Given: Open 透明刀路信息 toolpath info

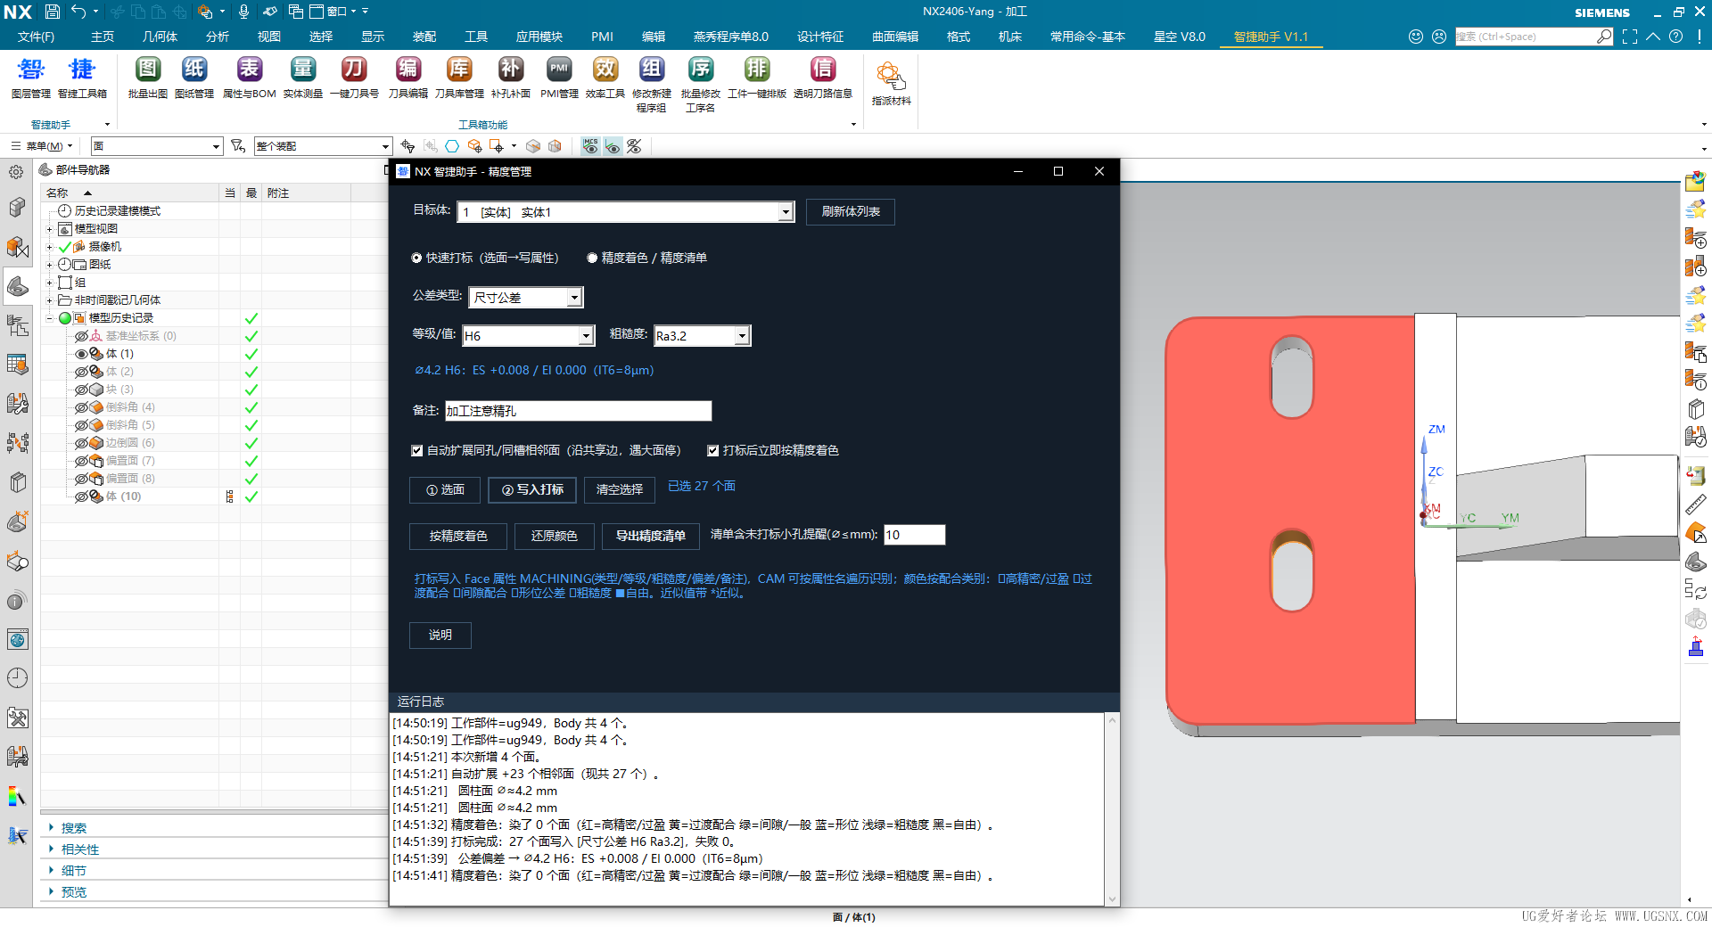Looking at the screenshot, I should [823, 77].
